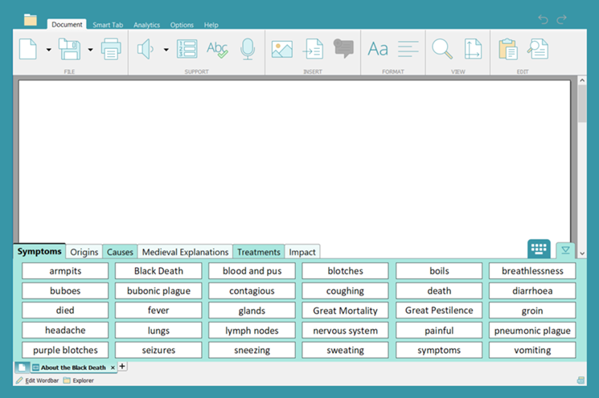Insert the phrase 'blood and pus'
599x398 pixels.
[x=252, y=271]
